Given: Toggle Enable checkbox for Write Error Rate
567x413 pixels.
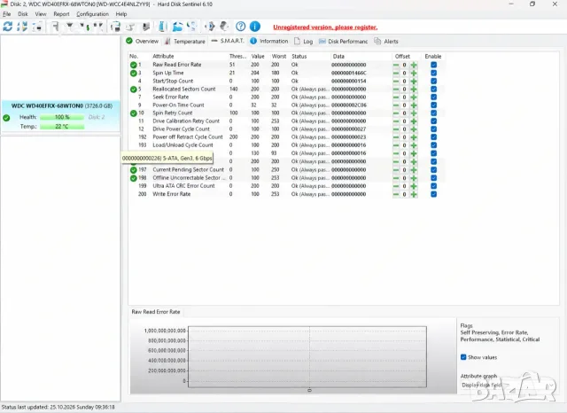Looking at the screenshot, I should 433,194.
